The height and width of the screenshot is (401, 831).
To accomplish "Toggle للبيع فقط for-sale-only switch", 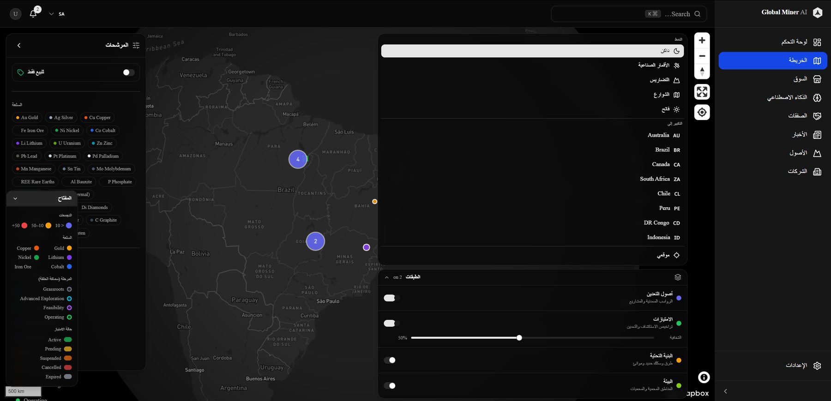I will pos(129,72).
